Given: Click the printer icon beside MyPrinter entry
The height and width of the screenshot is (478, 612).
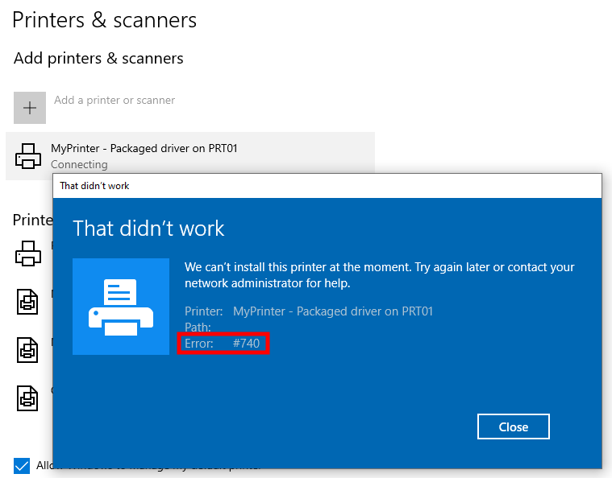Looking at the screenshot, I should click(28, 156).
